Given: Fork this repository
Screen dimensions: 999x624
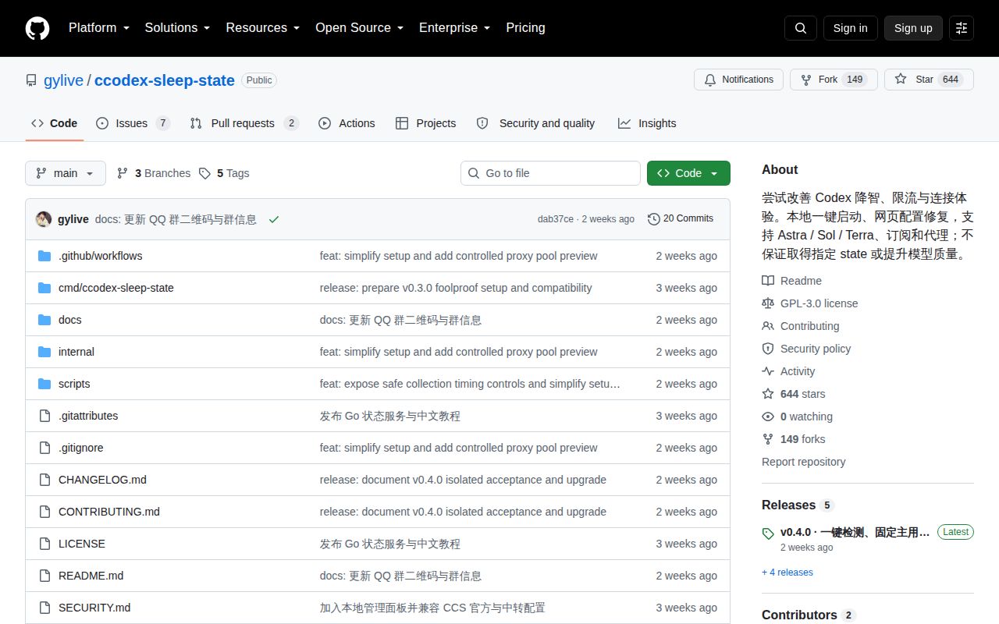Looking at the screenshot, I should click(834, 80).
